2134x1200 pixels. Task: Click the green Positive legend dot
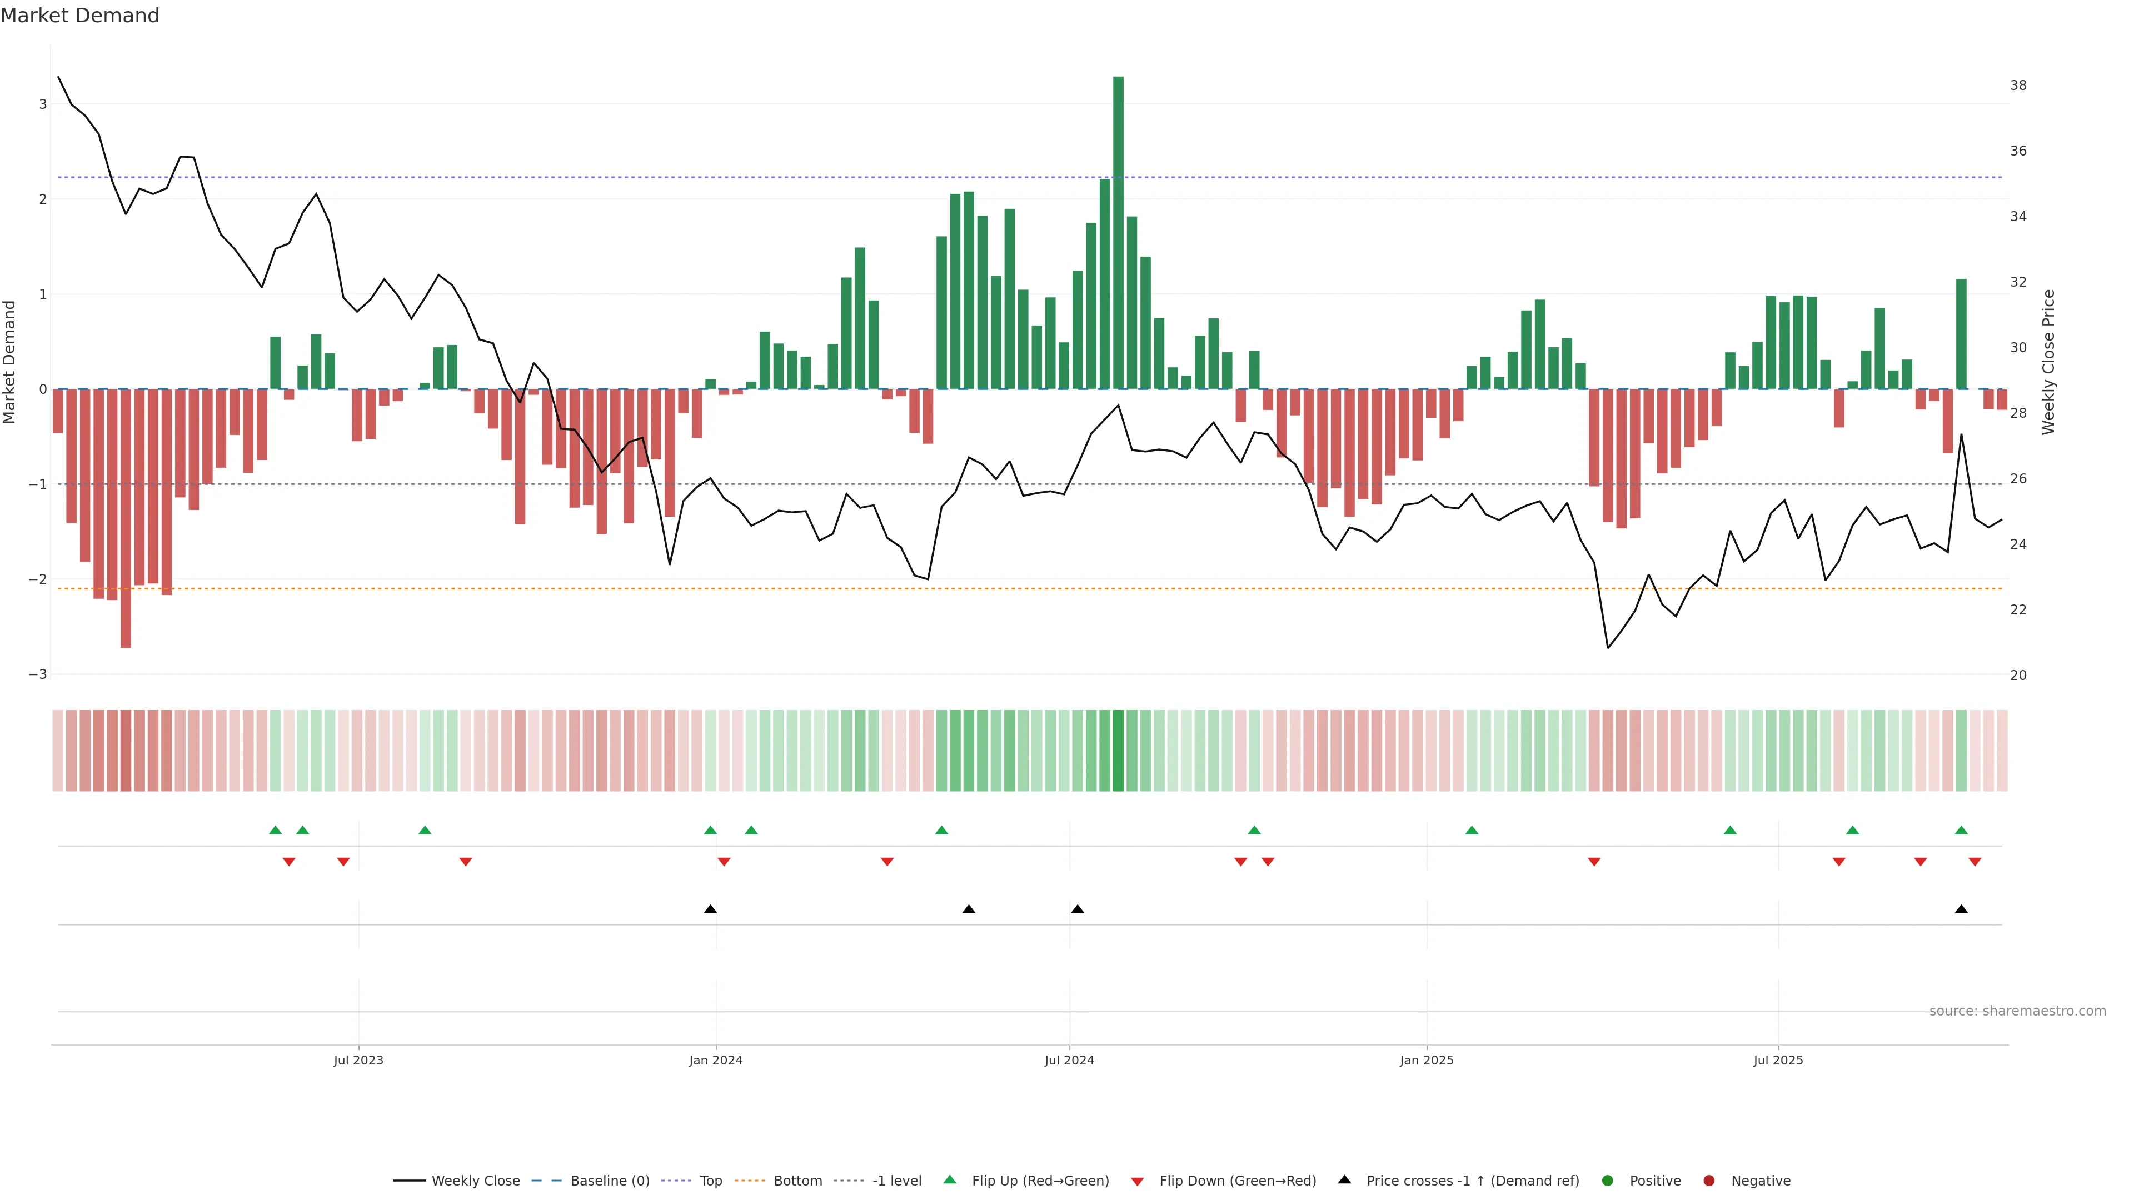click(x=1608, y=1181)
